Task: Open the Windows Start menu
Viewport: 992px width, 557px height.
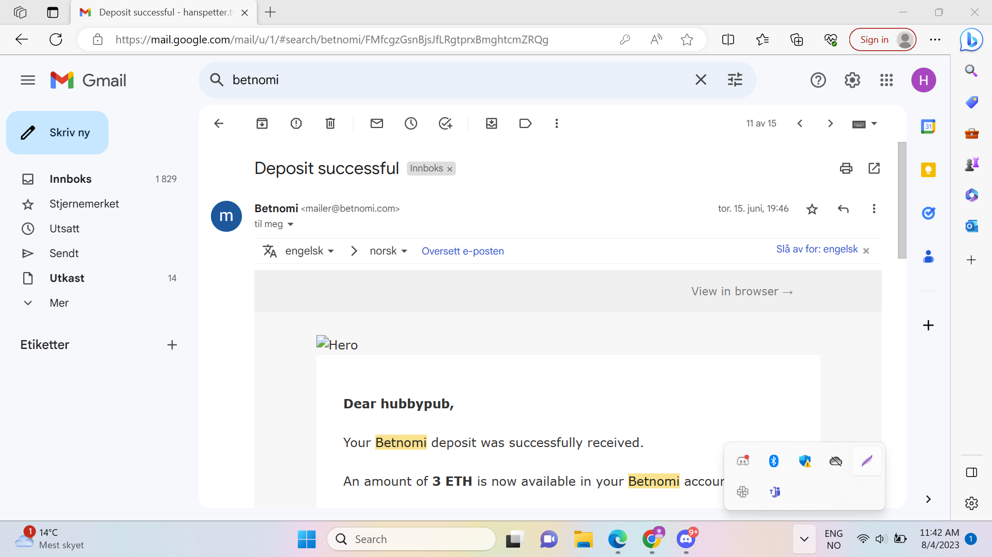Action: (307, 539)
